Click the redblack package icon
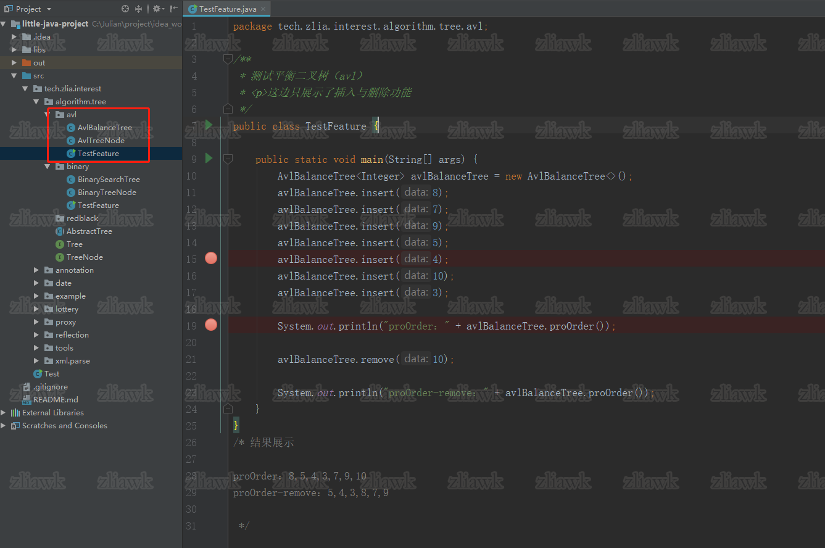 pyautogui.click(x=60, y=218)
